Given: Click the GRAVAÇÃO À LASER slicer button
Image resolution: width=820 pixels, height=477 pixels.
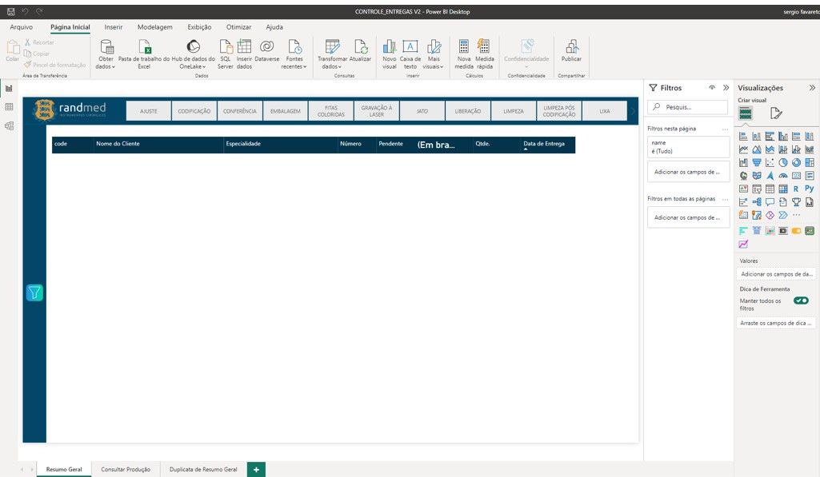Looking at the screenshot, I should coord(377,111).
